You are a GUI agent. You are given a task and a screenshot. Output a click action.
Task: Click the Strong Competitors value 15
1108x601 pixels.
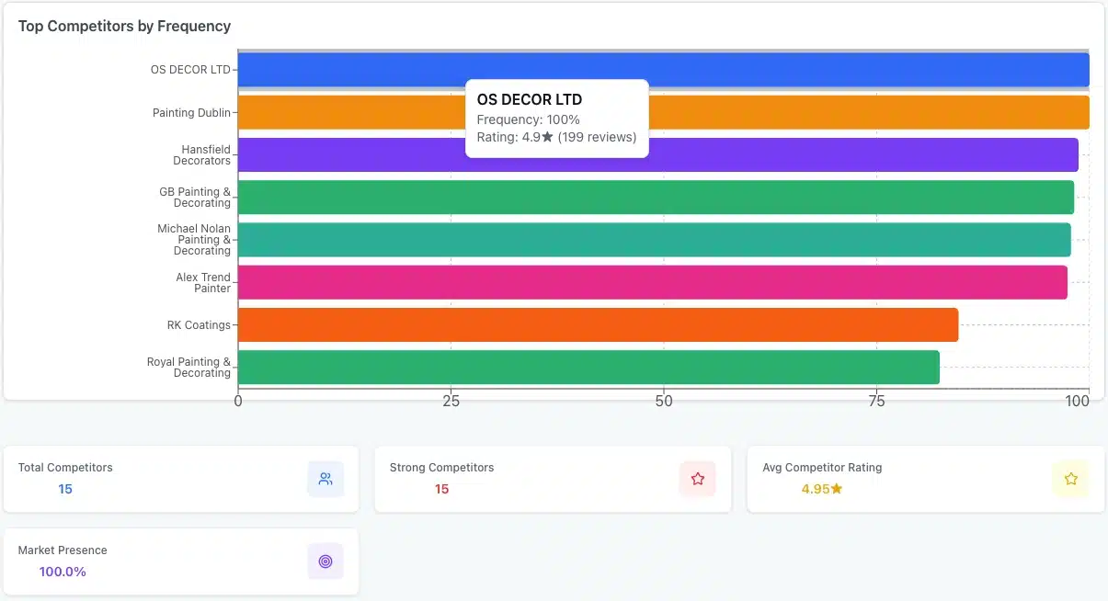(x=442, y=489)
